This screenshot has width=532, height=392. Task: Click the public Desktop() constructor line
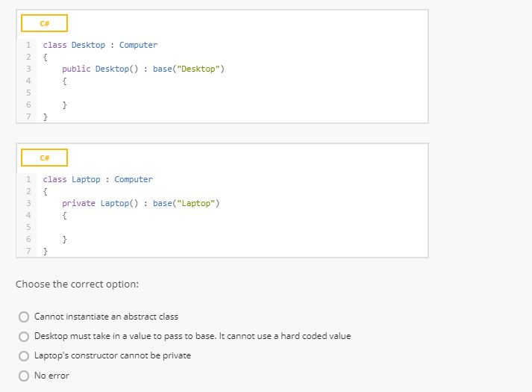(143, 69)
